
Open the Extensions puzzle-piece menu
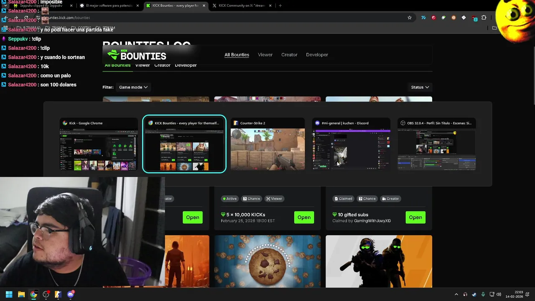484,18
